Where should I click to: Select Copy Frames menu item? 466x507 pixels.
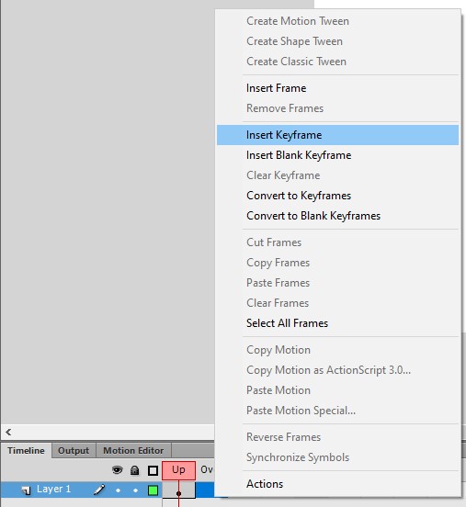click(337, 263)
